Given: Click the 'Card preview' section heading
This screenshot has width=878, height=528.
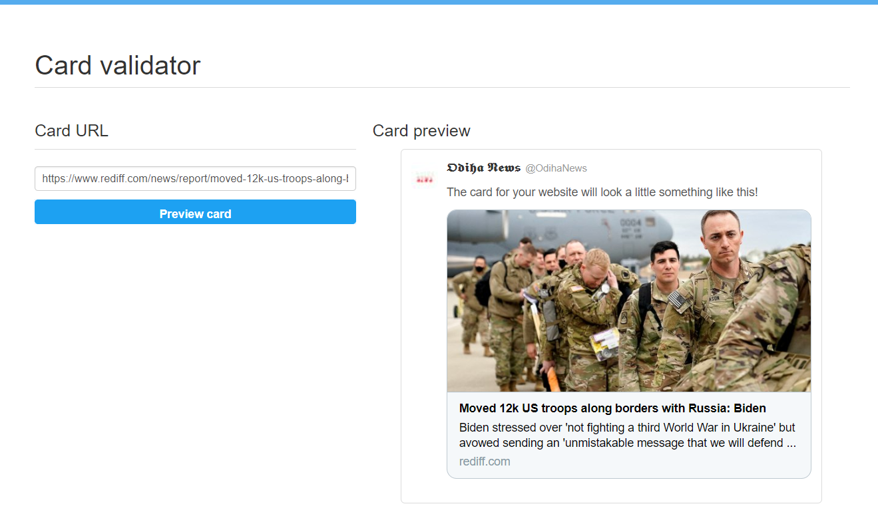Looking at the screenshot, I should click(421, 131).
